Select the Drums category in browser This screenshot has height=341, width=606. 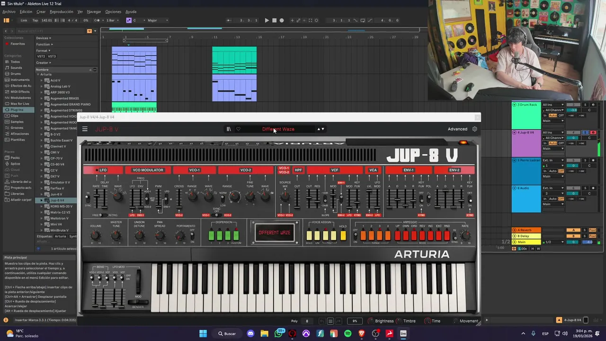(16, 74)
